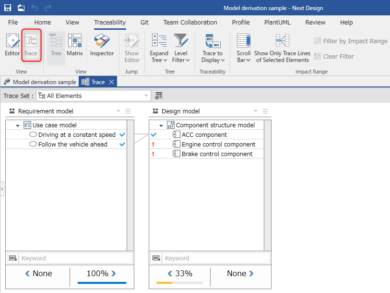The image size is (390, 293).
Task: Click the Show Editor jump button
Action: 132,48
